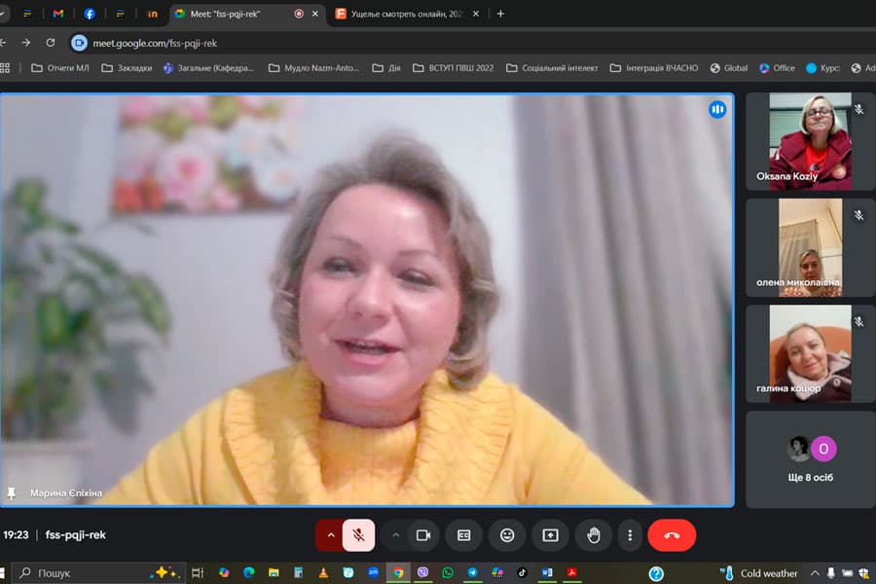
Task: Go forward in browser history
Action: coord(25,43)
